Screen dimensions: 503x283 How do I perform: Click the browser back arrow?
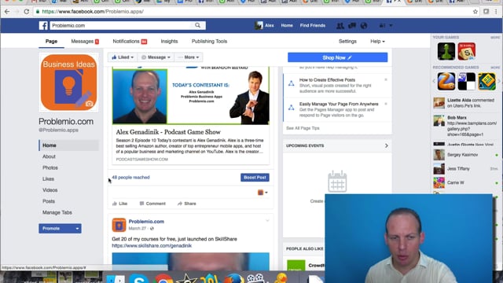point(7,12)
